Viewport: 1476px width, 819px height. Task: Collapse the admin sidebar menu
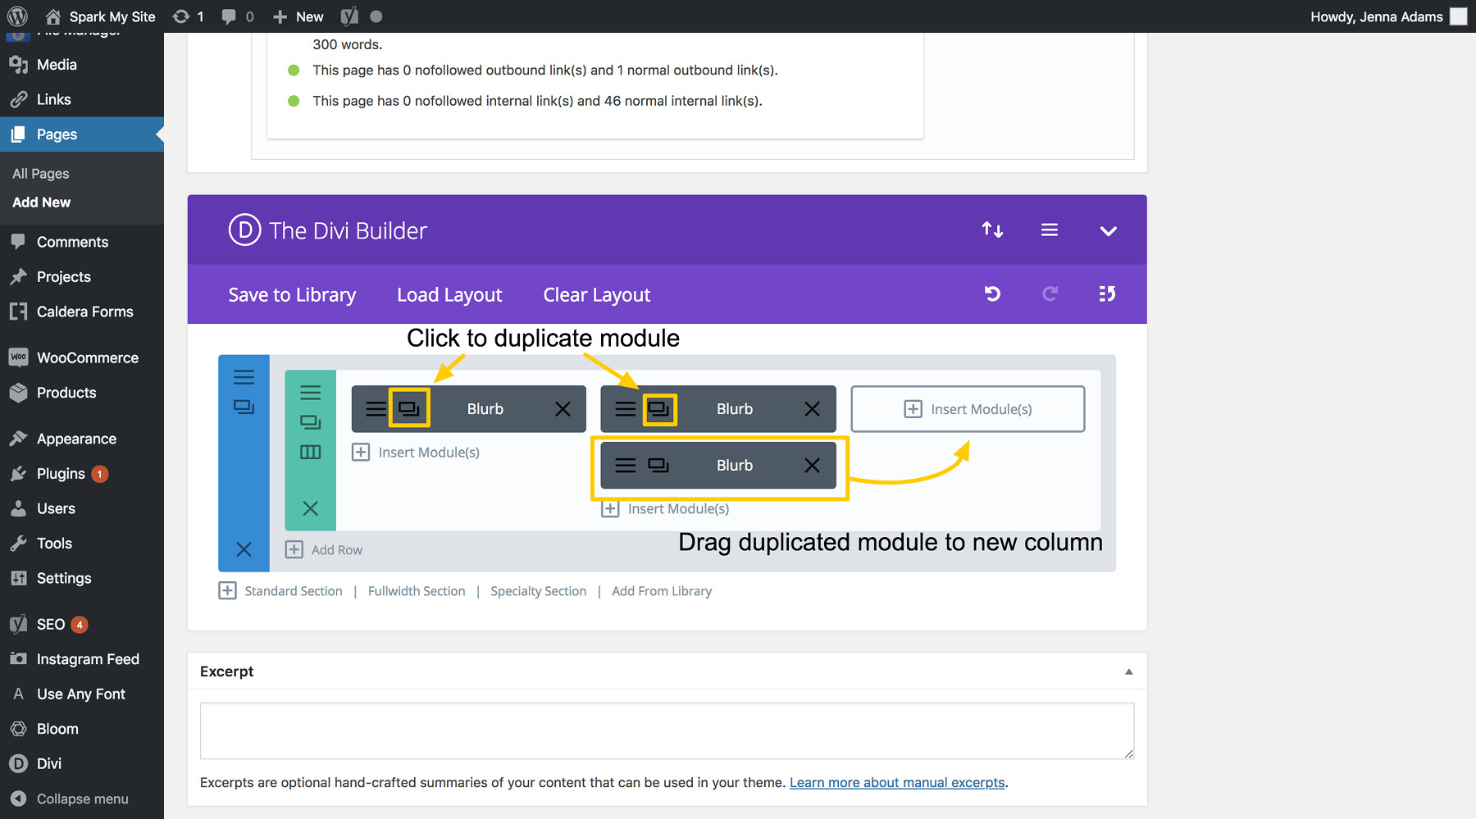[82, 799]
